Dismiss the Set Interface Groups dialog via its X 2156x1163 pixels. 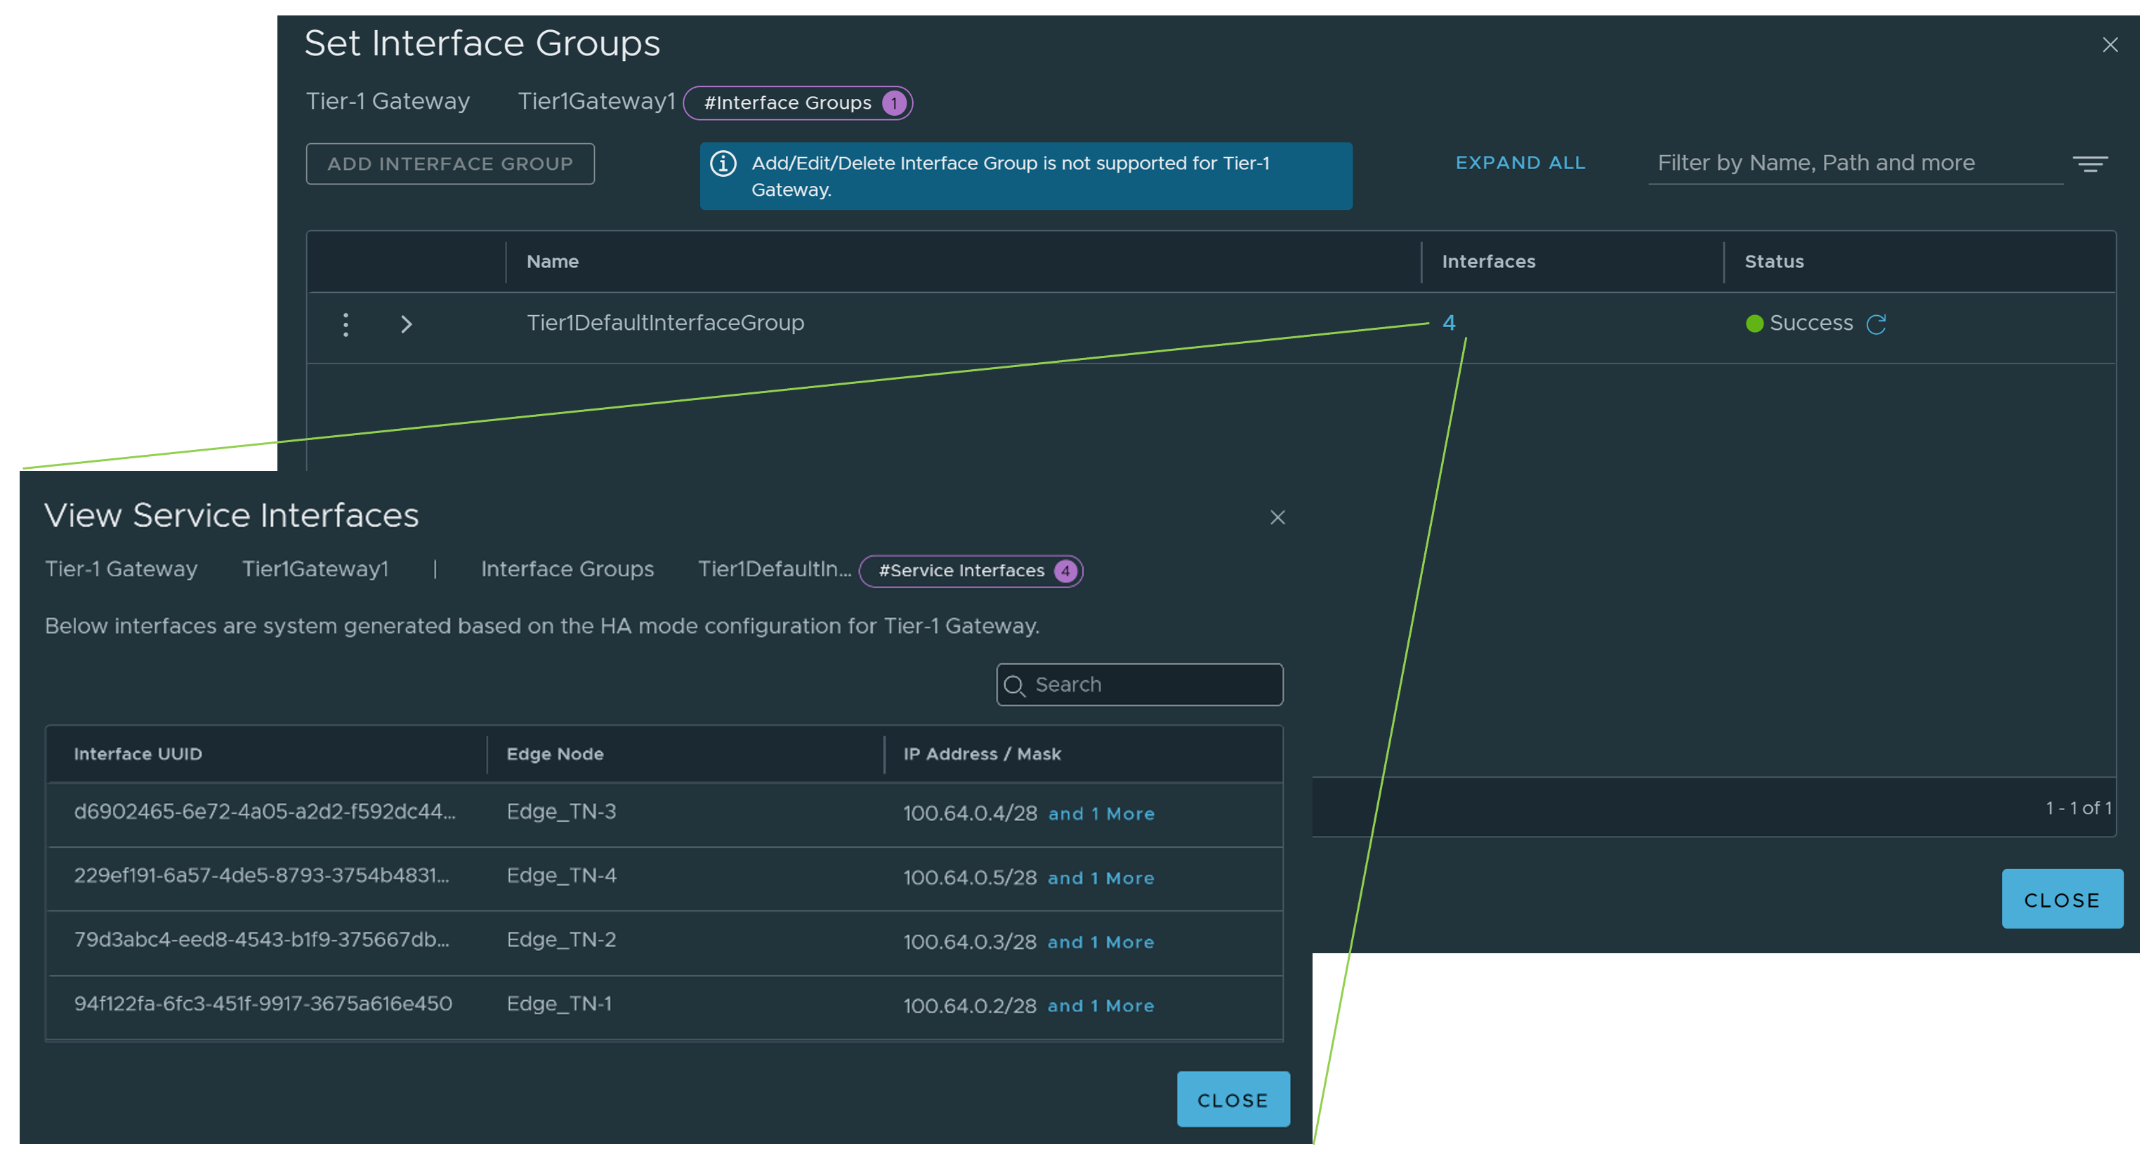pyautogui.click(x=2110, y=45)
